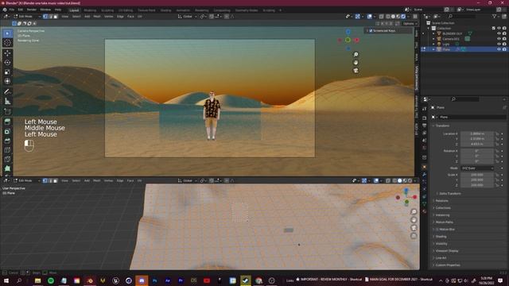
Task: Select the Select Box tool in top viewport
Action: (7, 33)
